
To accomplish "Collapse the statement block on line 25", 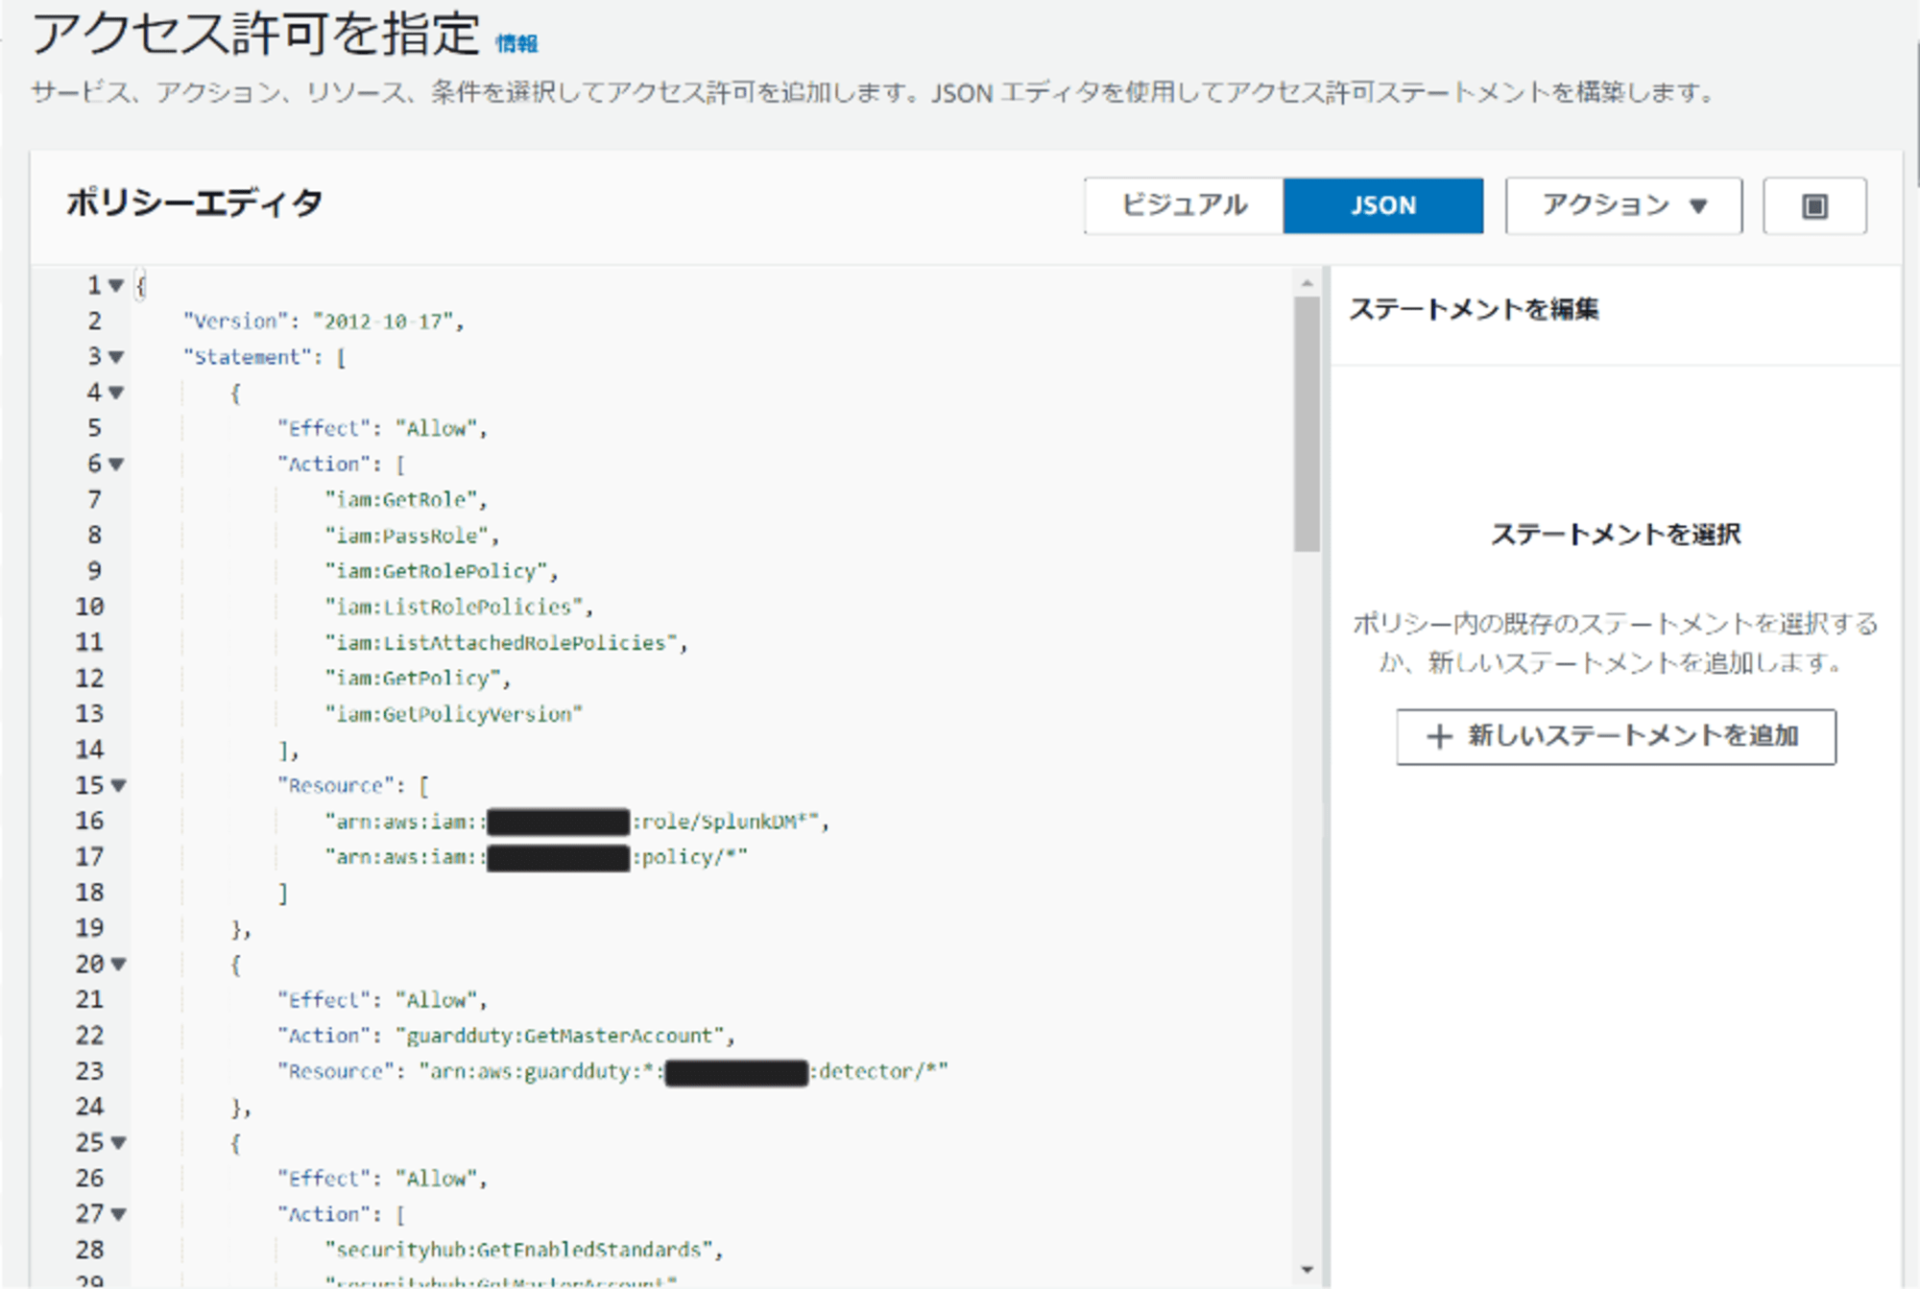I will click(x=118, y=1143).
